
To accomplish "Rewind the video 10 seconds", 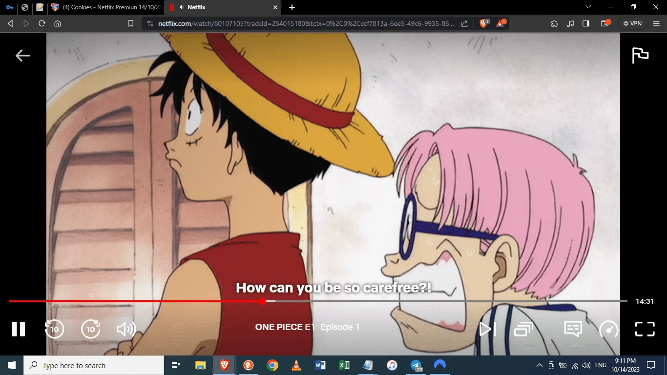I will click(x=54, y=329).
